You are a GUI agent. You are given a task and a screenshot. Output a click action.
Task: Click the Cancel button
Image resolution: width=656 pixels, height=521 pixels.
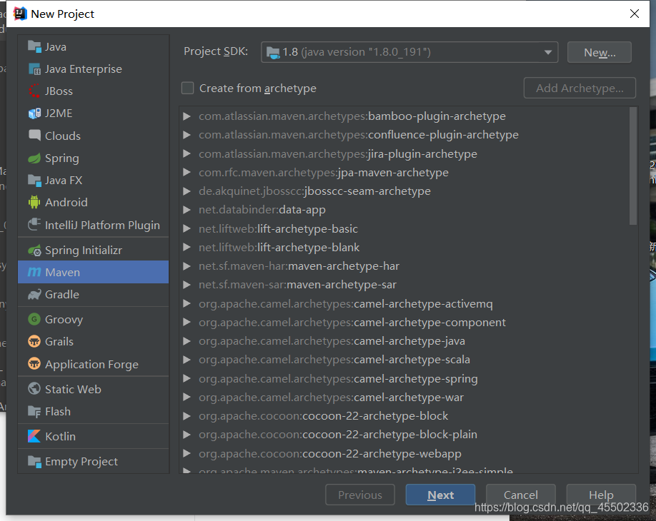520,495
